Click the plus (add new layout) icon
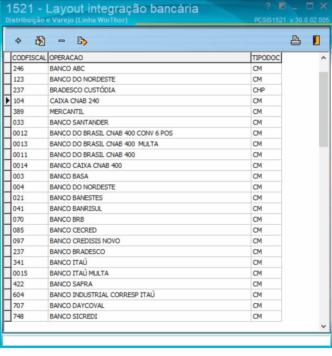This screenshot has width=332, height=356. click(x=18, y=41)
